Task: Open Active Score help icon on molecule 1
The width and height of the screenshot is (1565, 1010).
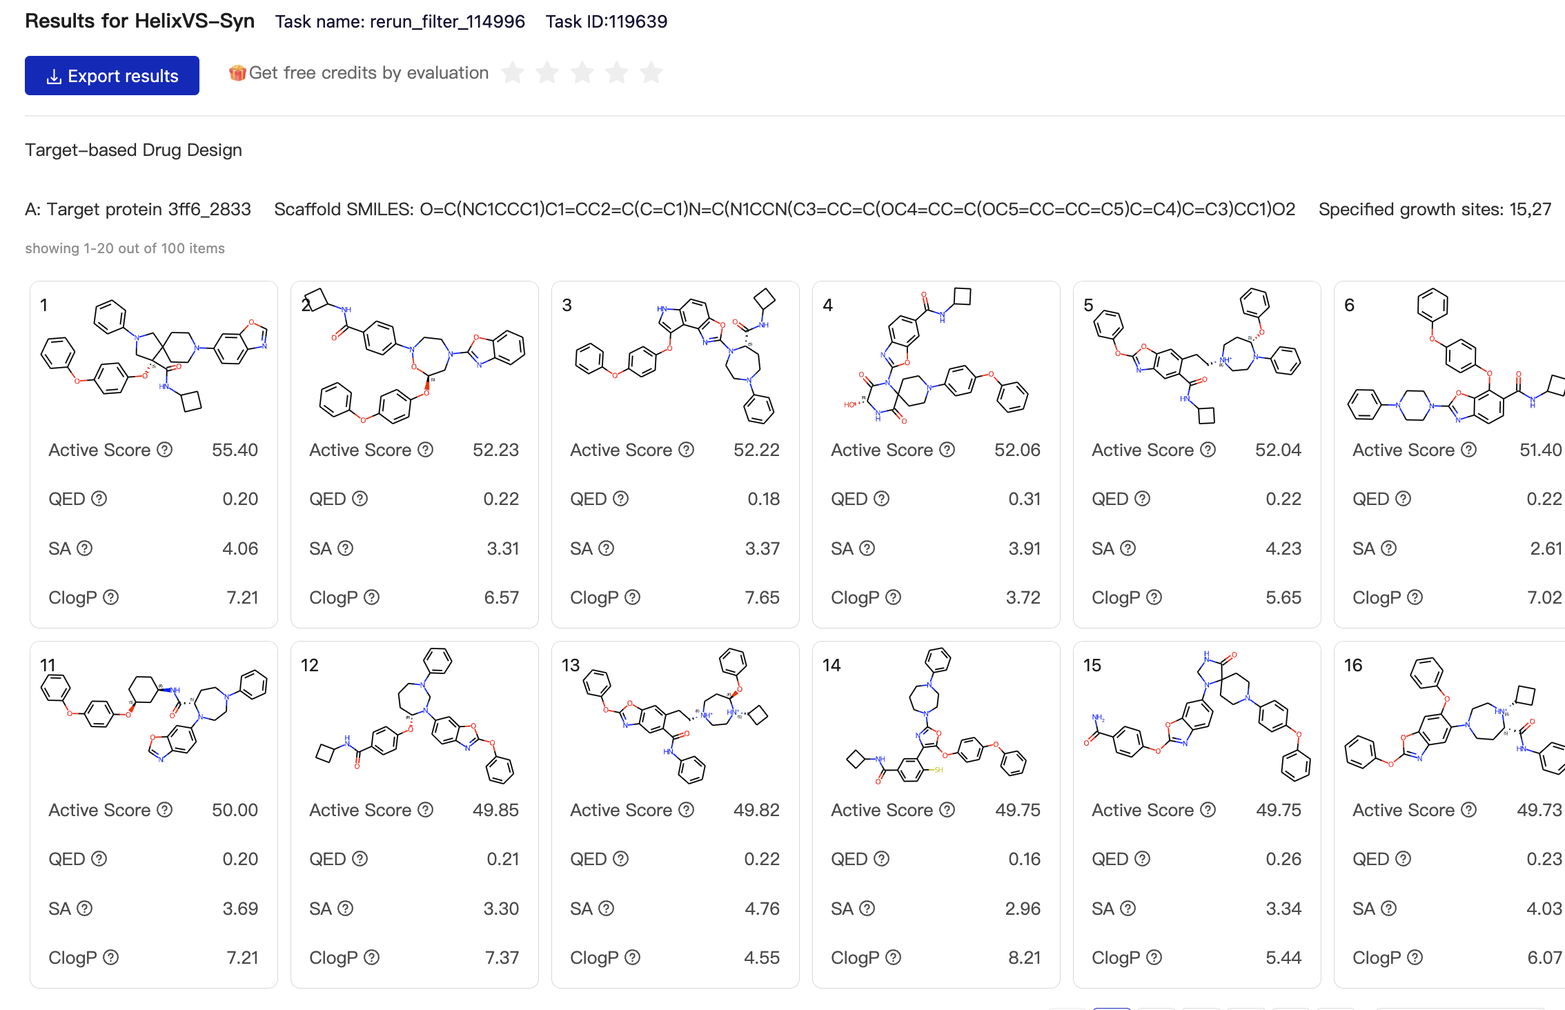Action: 165,450
